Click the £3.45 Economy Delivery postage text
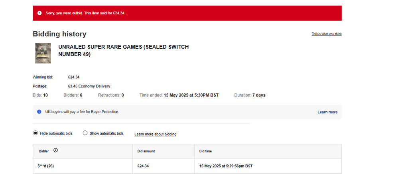The width and height of the screenshot is (398, 174). [x=89, y=86]
